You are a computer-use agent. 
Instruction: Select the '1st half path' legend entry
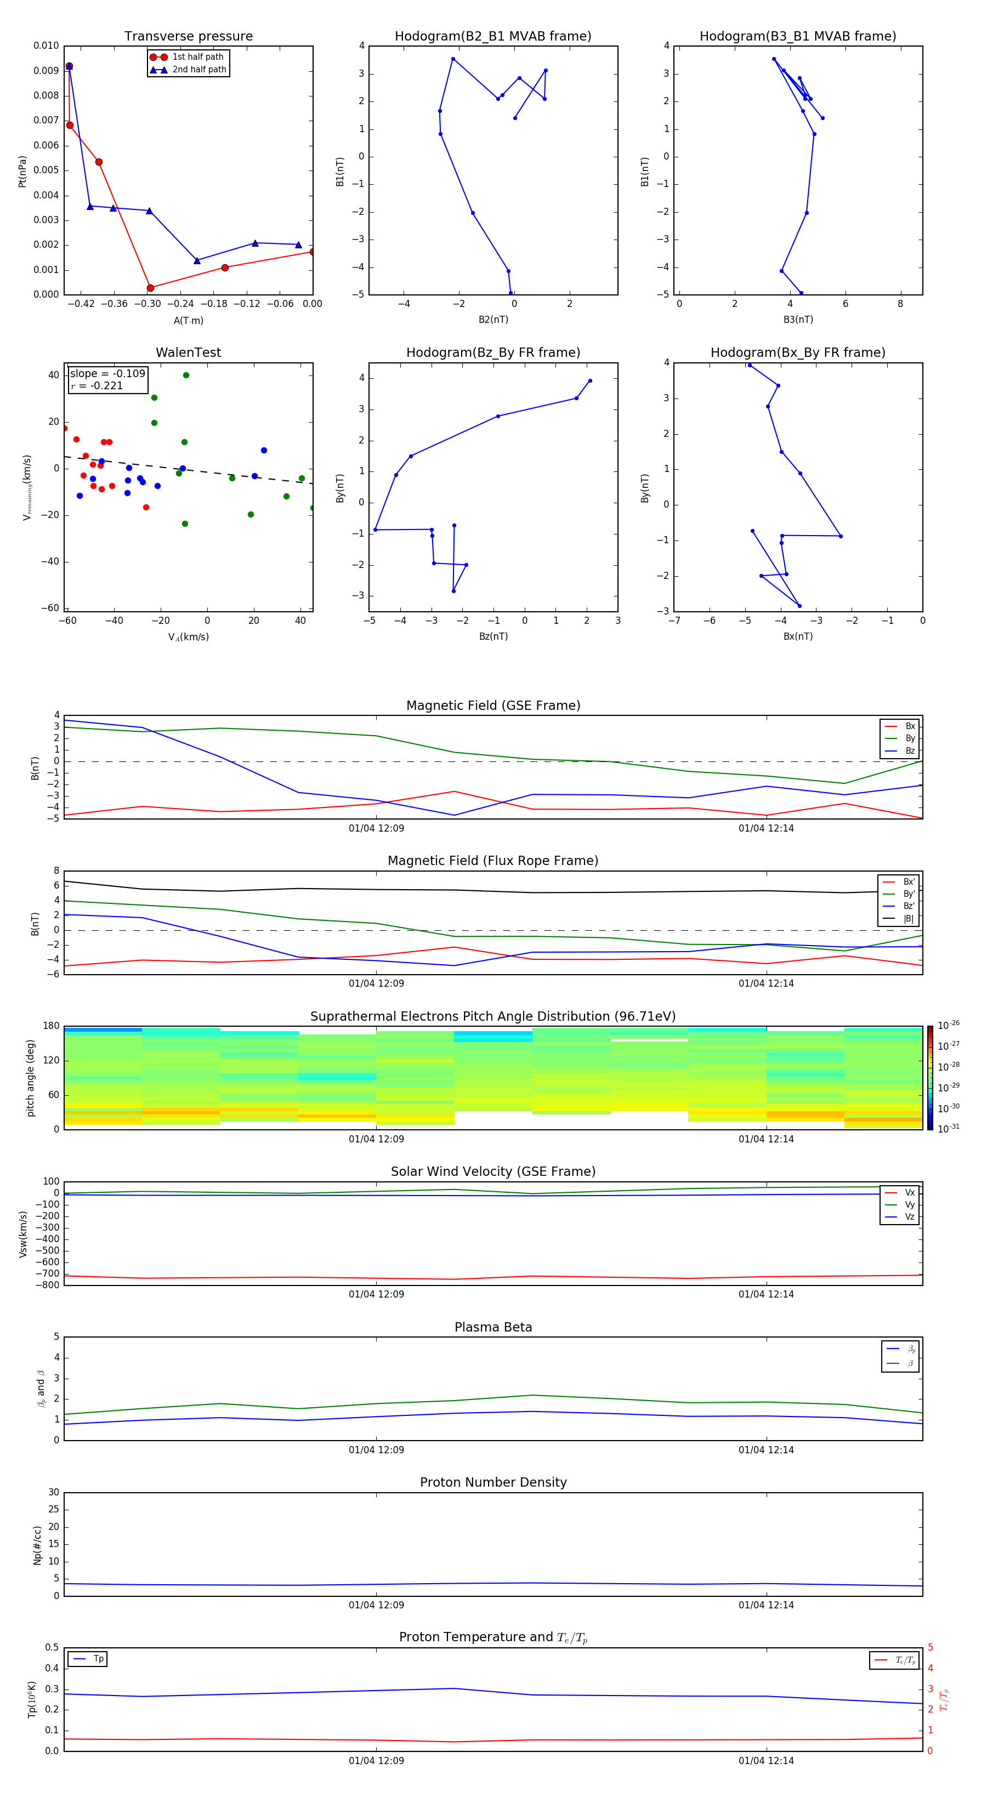188,57
